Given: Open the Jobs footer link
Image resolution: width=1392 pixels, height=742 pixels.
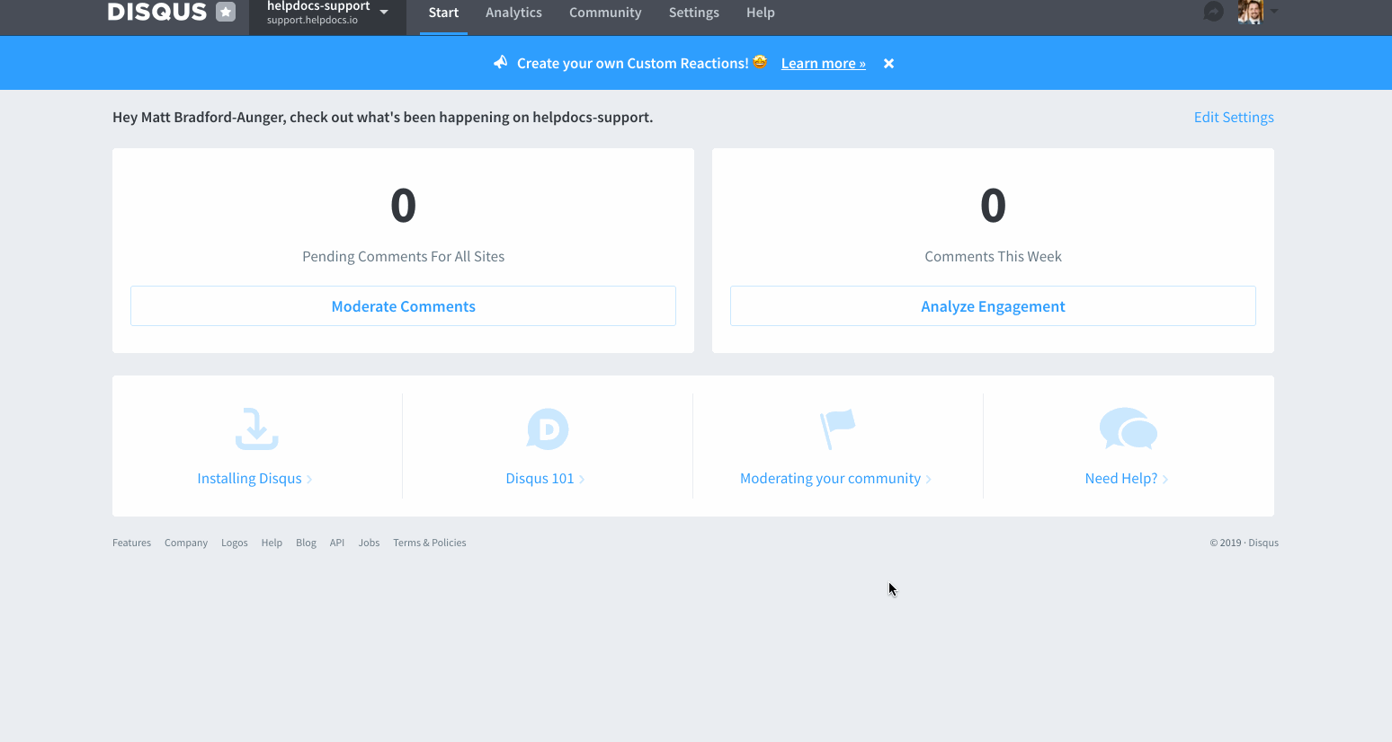Looking at the screenshot, I should coord(369,543).
